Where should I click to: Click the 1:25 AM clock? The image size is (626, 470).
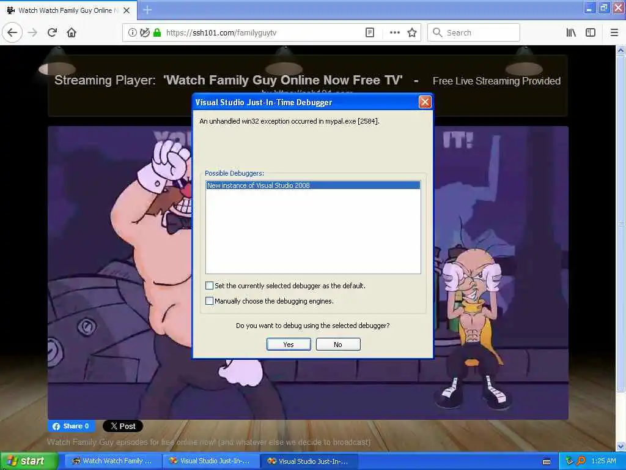click(603, 461)
